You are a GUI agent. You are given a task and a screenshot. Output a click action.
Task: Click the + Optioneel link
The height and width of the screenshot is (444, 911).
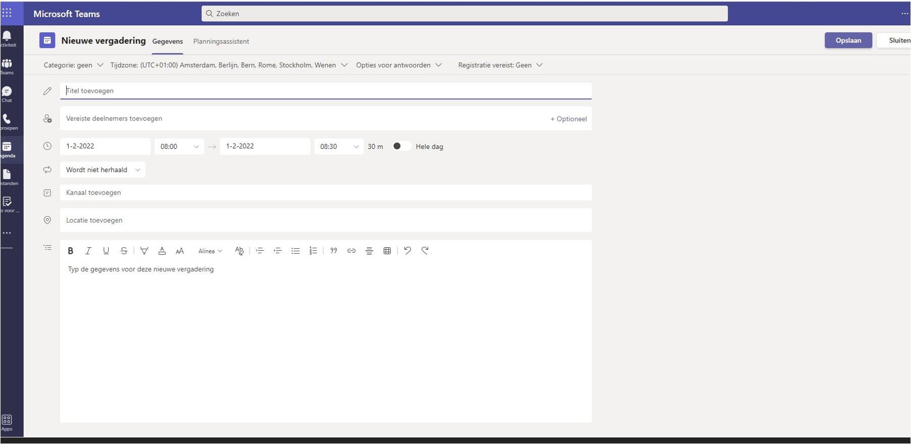tap(569, 119)
